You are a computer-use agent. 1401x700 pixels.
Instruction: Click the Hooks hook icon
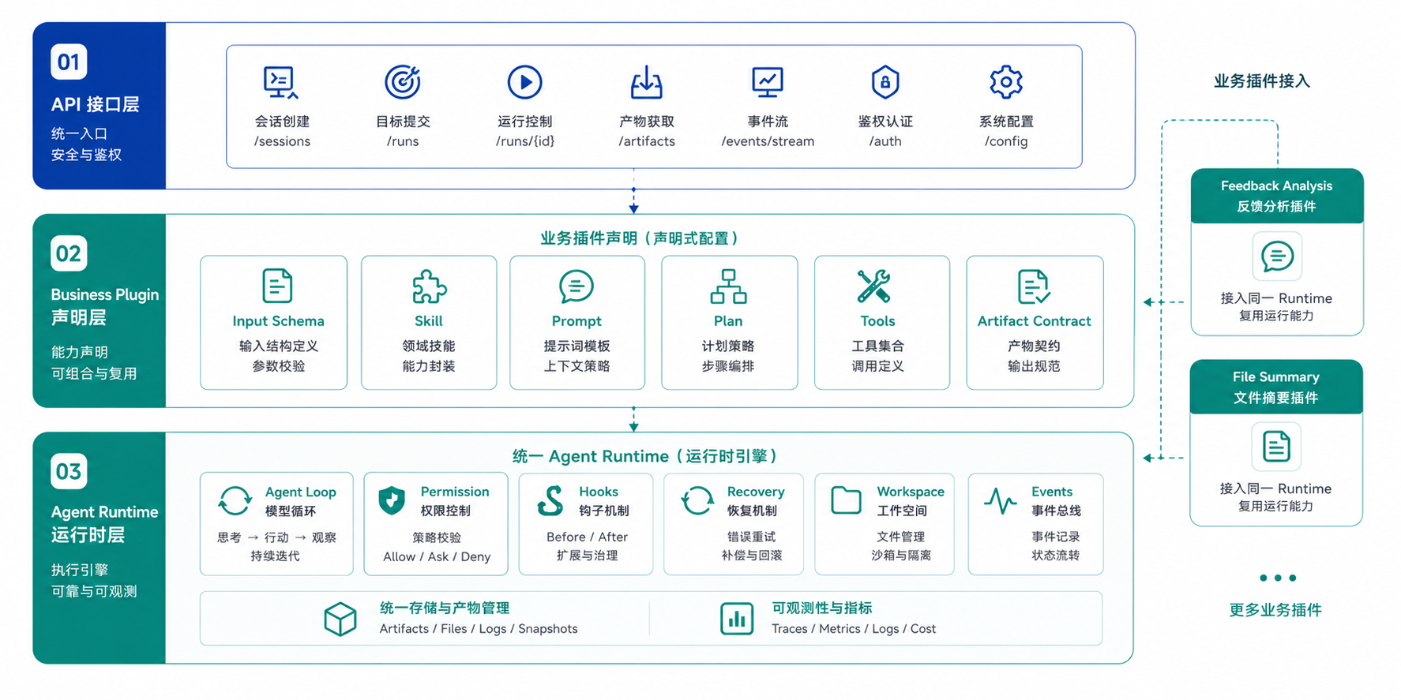[x=550, y=501]
